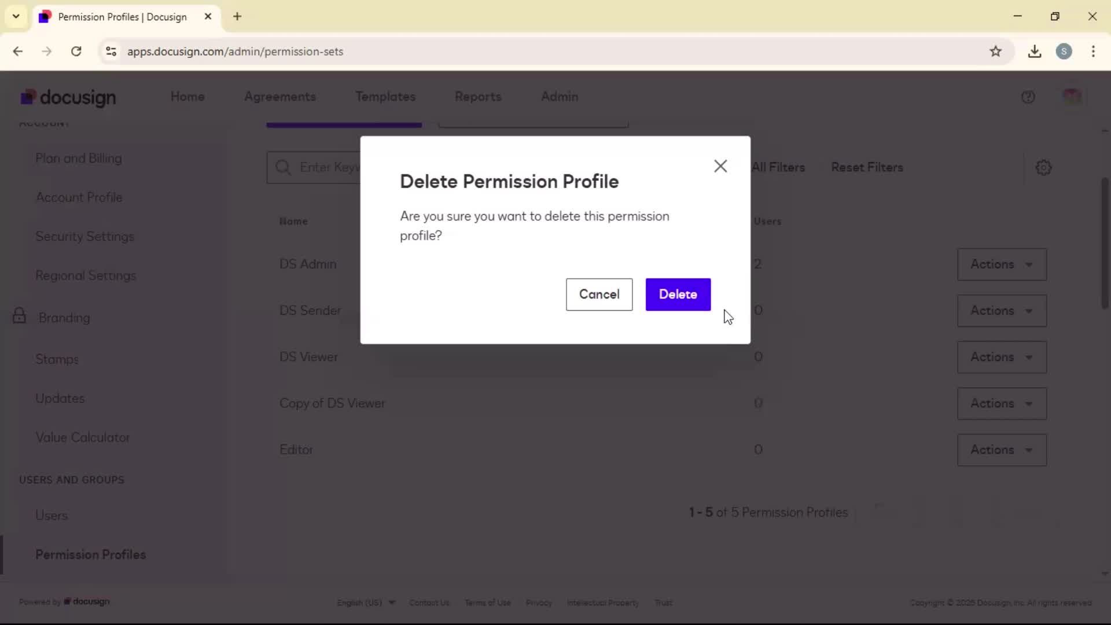
Task: Open Value Calculator in sidebar
Action: click(83, 438)
